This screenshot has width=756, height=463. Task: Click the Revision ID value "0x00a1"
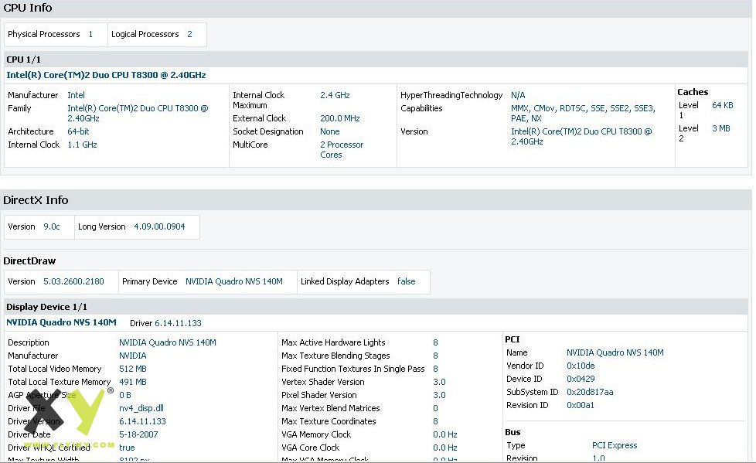581,405
